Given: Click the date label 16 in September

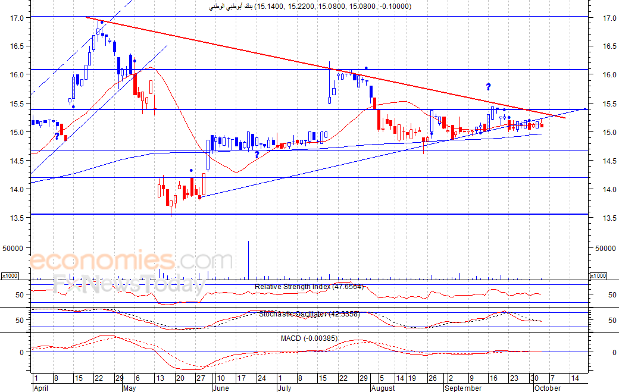Looking at the screenshot, I should click(493, 378).
